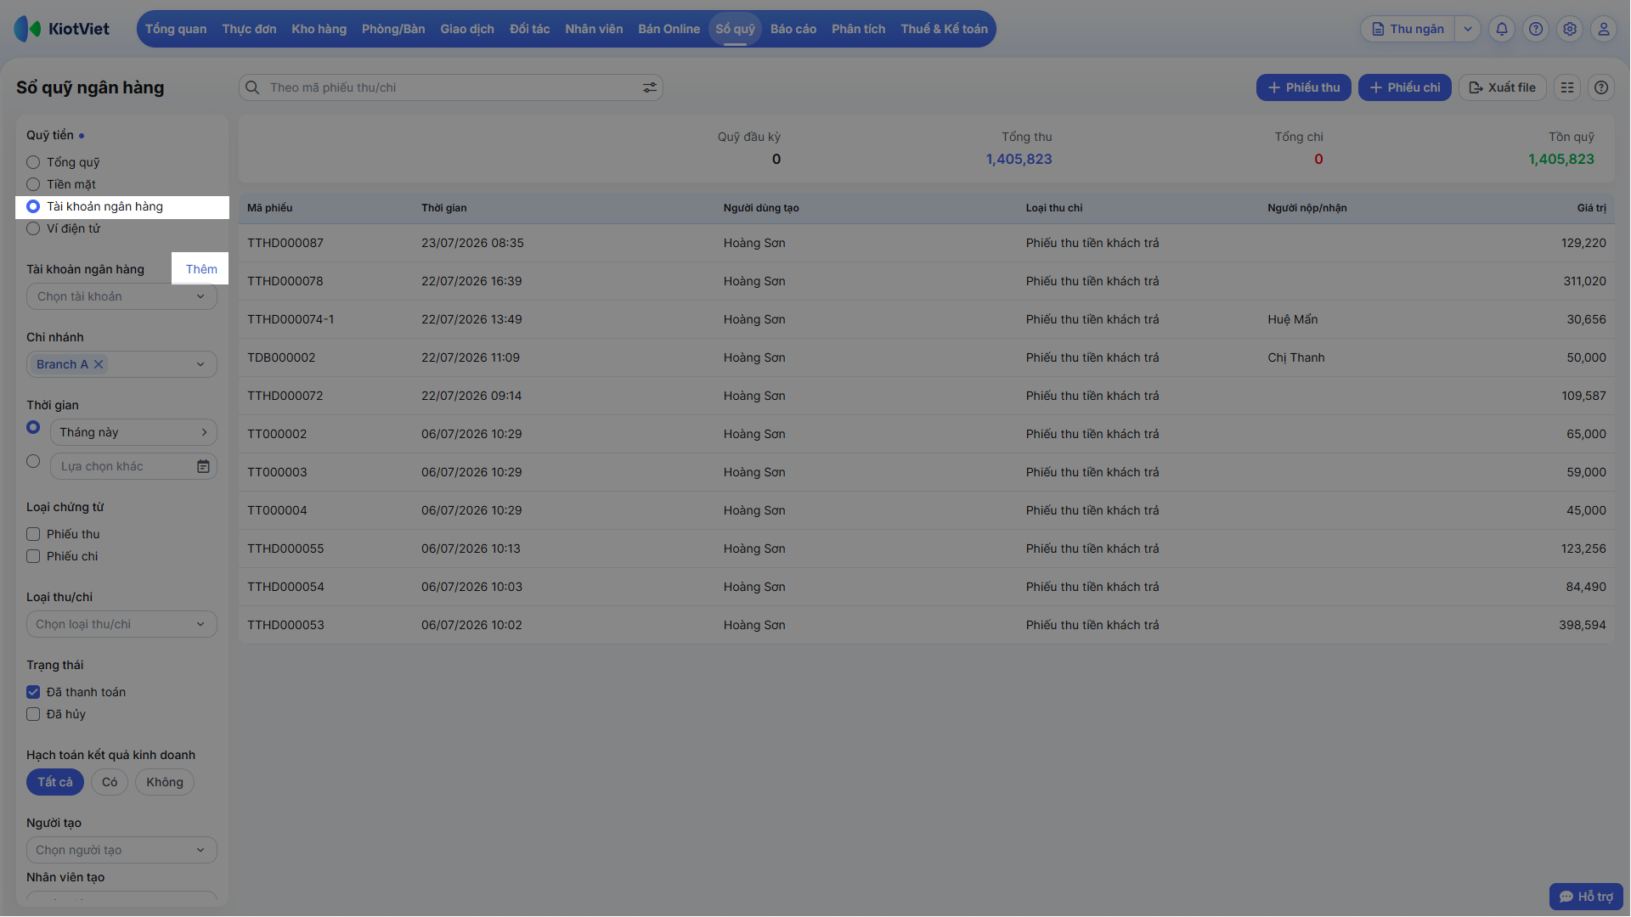Select the Không accounting filter
The width and height of the screenshot is (1631, 917).
[x=165, y=782]
